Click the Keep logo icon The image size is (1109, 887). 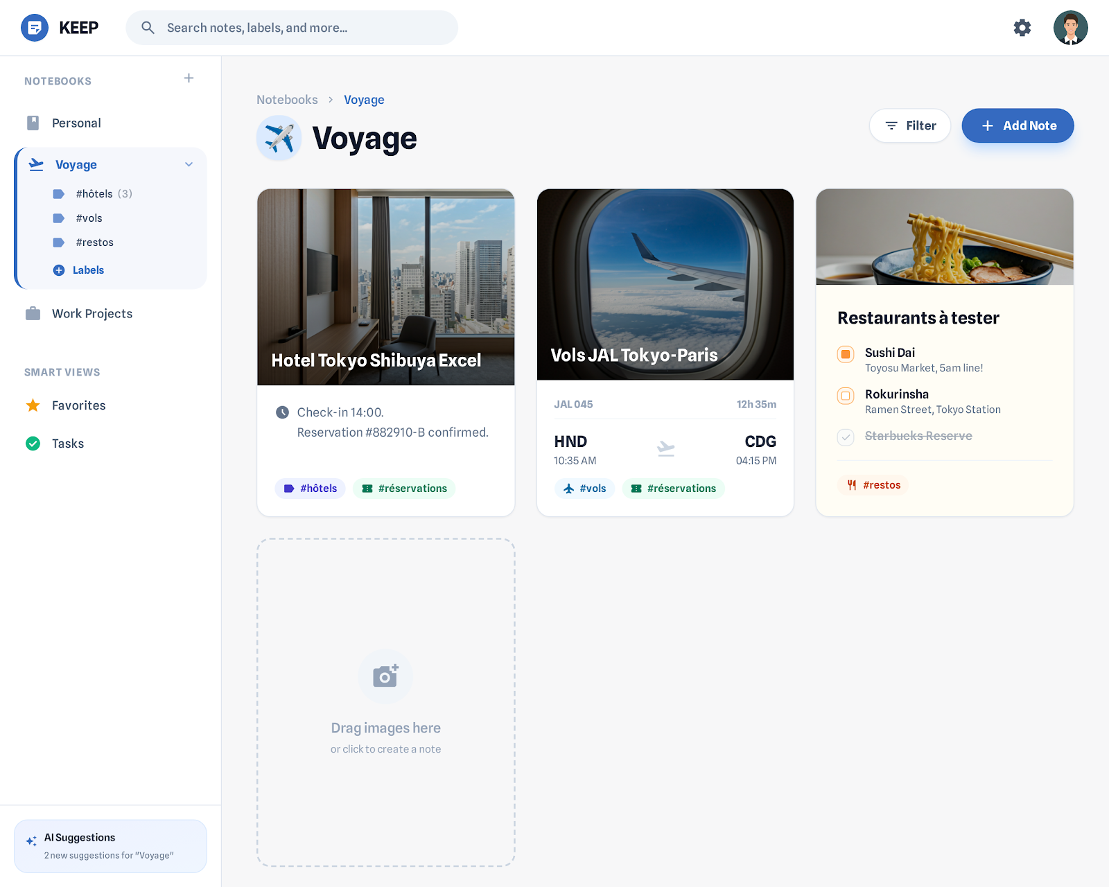click(x=35, y=28)
